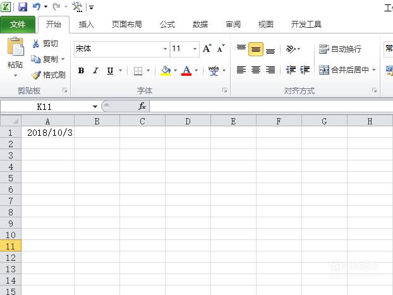Open the Customize Quick Access Toolbar arrow
The image size is (393, 295).
coord(91,8)
